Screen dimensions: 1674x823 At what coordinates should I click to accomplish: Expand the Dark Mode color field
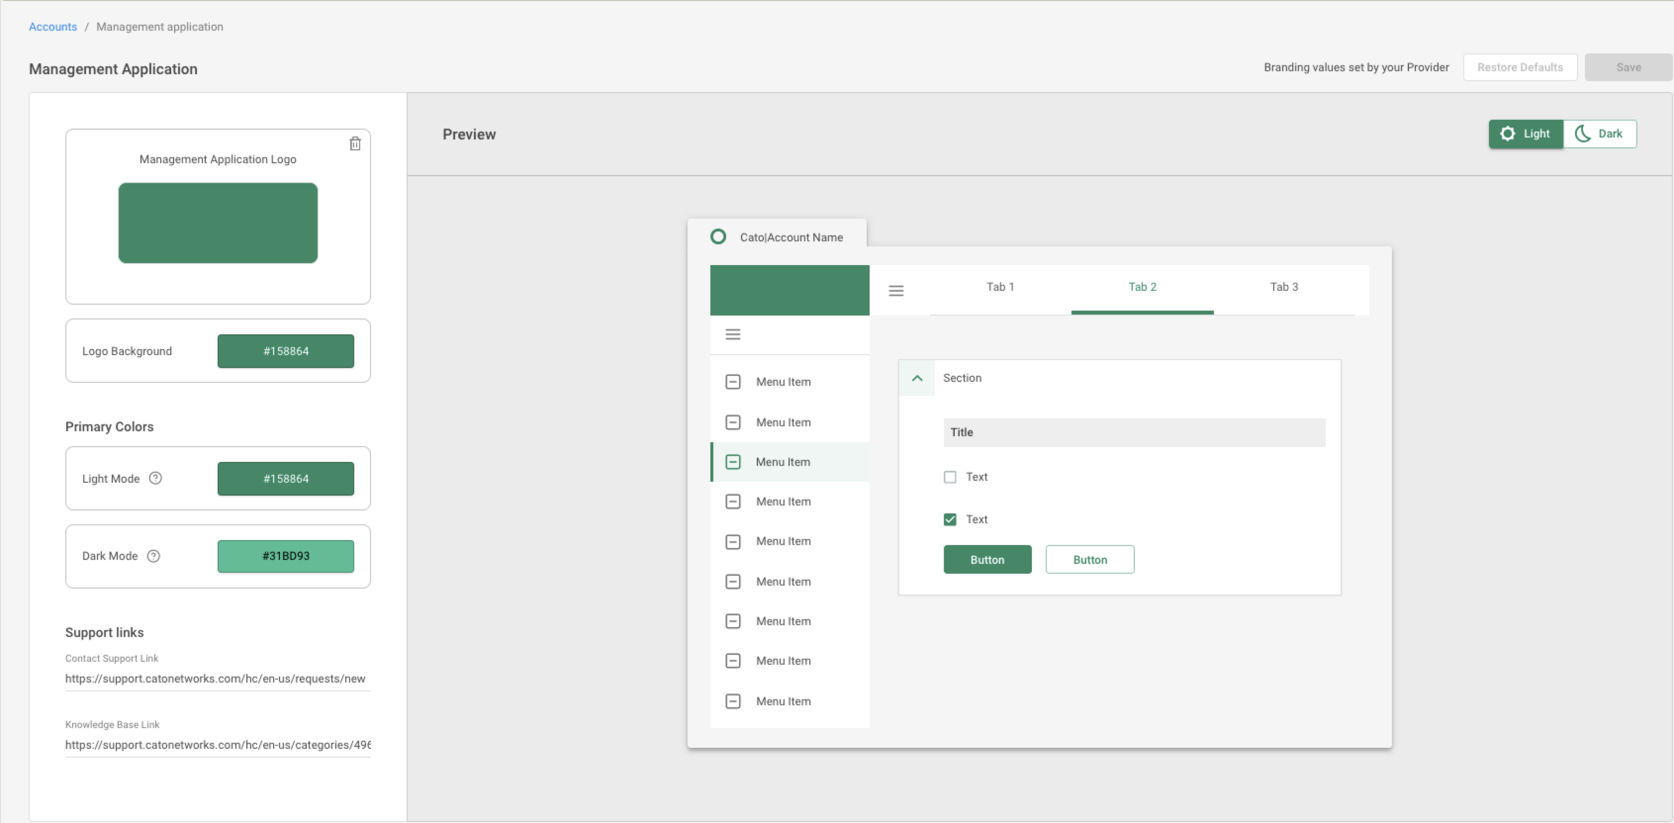point(285,556)
